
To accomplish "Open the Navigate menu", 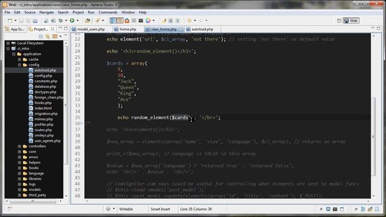I will [46, 12].
